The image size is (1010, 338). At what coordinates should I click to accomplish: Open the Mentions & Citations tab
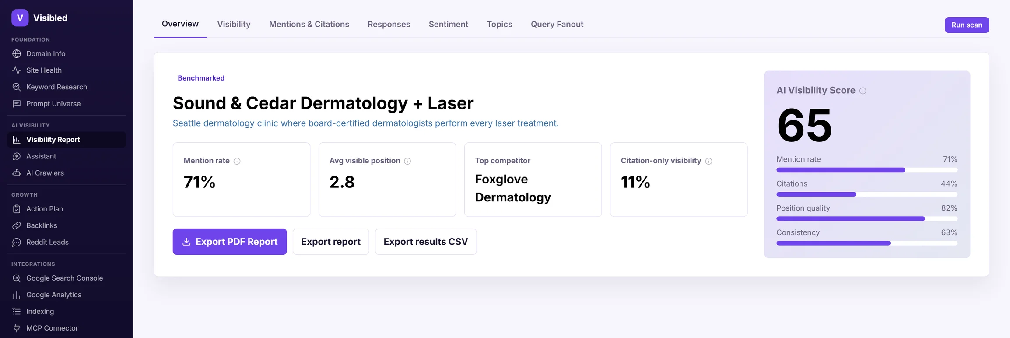point(309,24)
